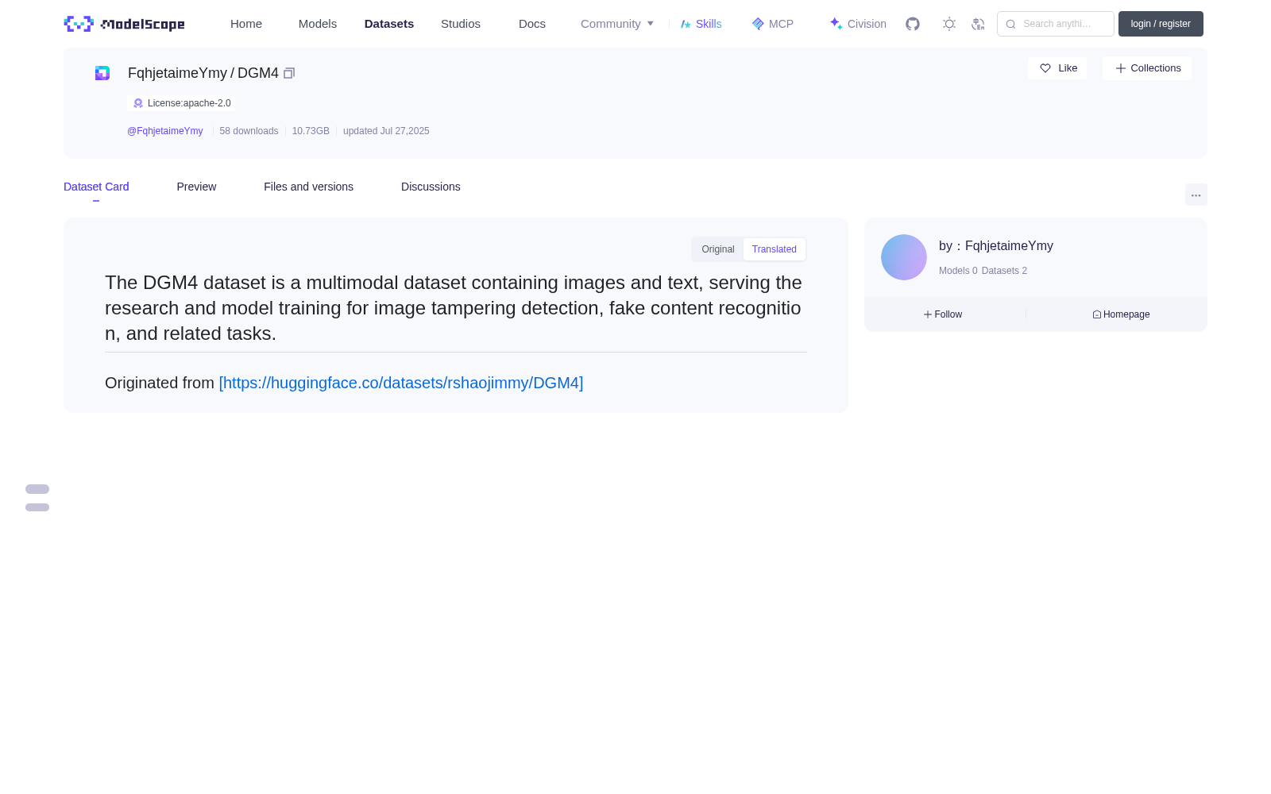The image size is (1271, 794).
Task: Open the Docs page
Action: coord(532,24)
